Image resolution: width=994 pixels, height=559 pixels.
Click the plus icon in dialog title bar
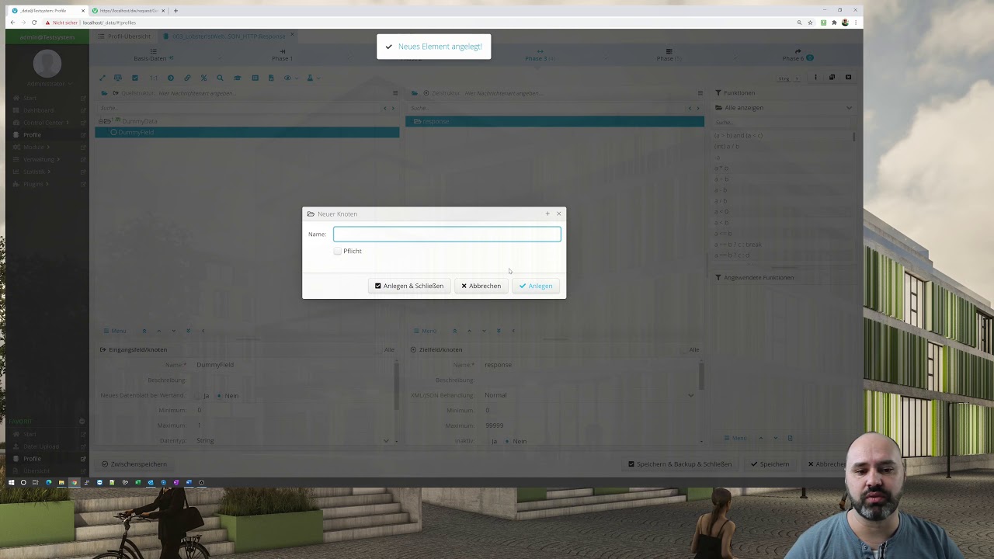(547, 214)
